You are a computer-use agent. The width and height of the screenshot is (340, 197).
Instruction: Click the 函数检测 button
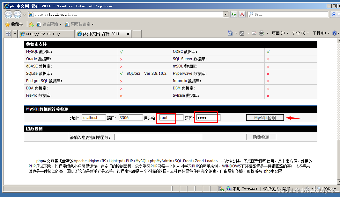(261, 137)
